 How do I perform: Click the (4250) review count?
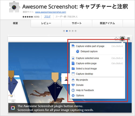point(36,17)
